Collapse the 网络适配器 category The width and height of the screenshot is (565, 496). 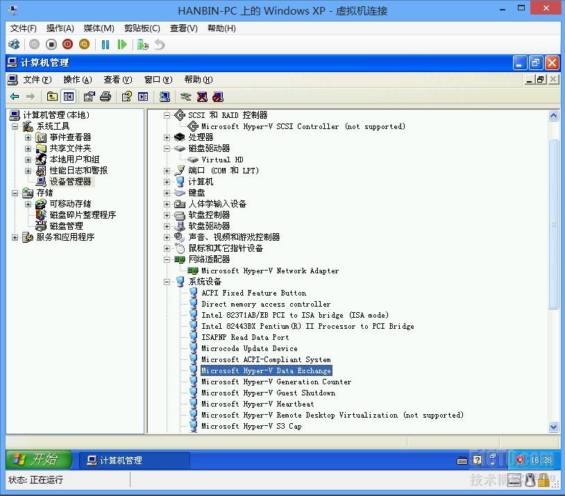point(167,259)
